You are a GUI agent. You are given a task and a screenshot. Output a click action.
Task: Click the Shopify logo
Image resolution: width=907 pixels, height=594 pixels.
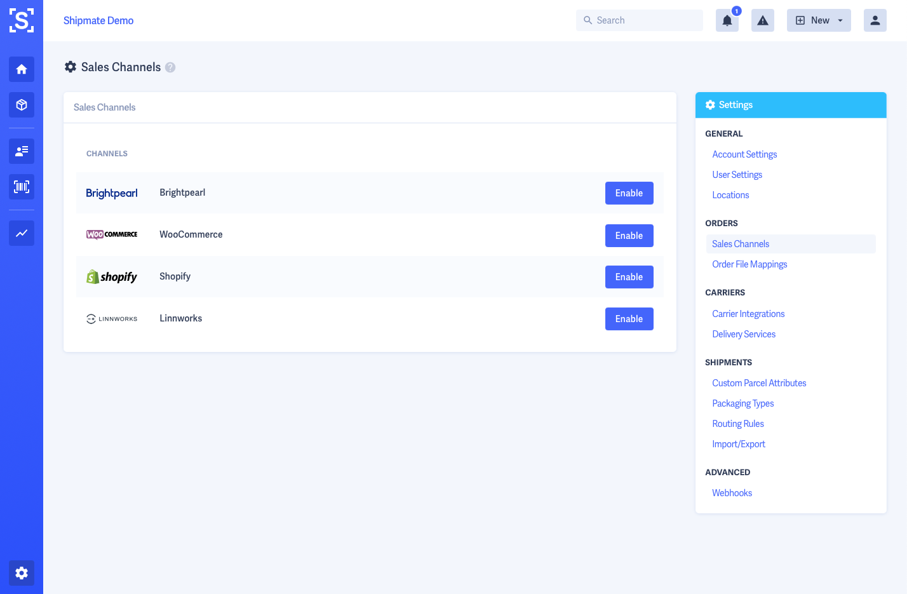pos(112,276)
